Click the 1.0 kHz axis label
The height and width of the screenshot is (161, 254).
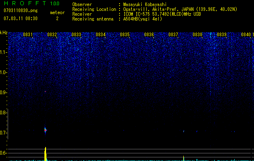[x=3, y=72]
